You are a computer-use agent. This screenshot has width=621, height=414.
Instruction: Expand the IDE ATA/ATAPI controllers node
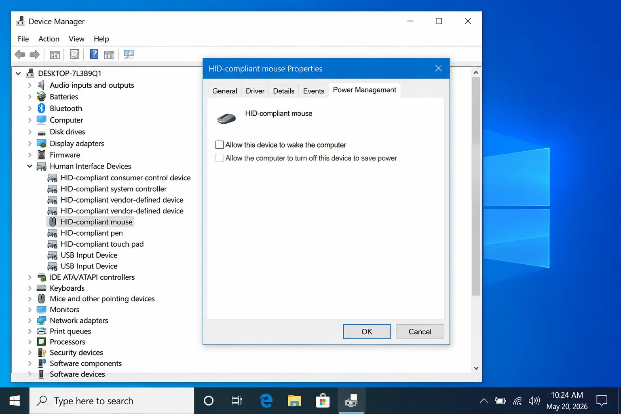(x=30, y=277)
